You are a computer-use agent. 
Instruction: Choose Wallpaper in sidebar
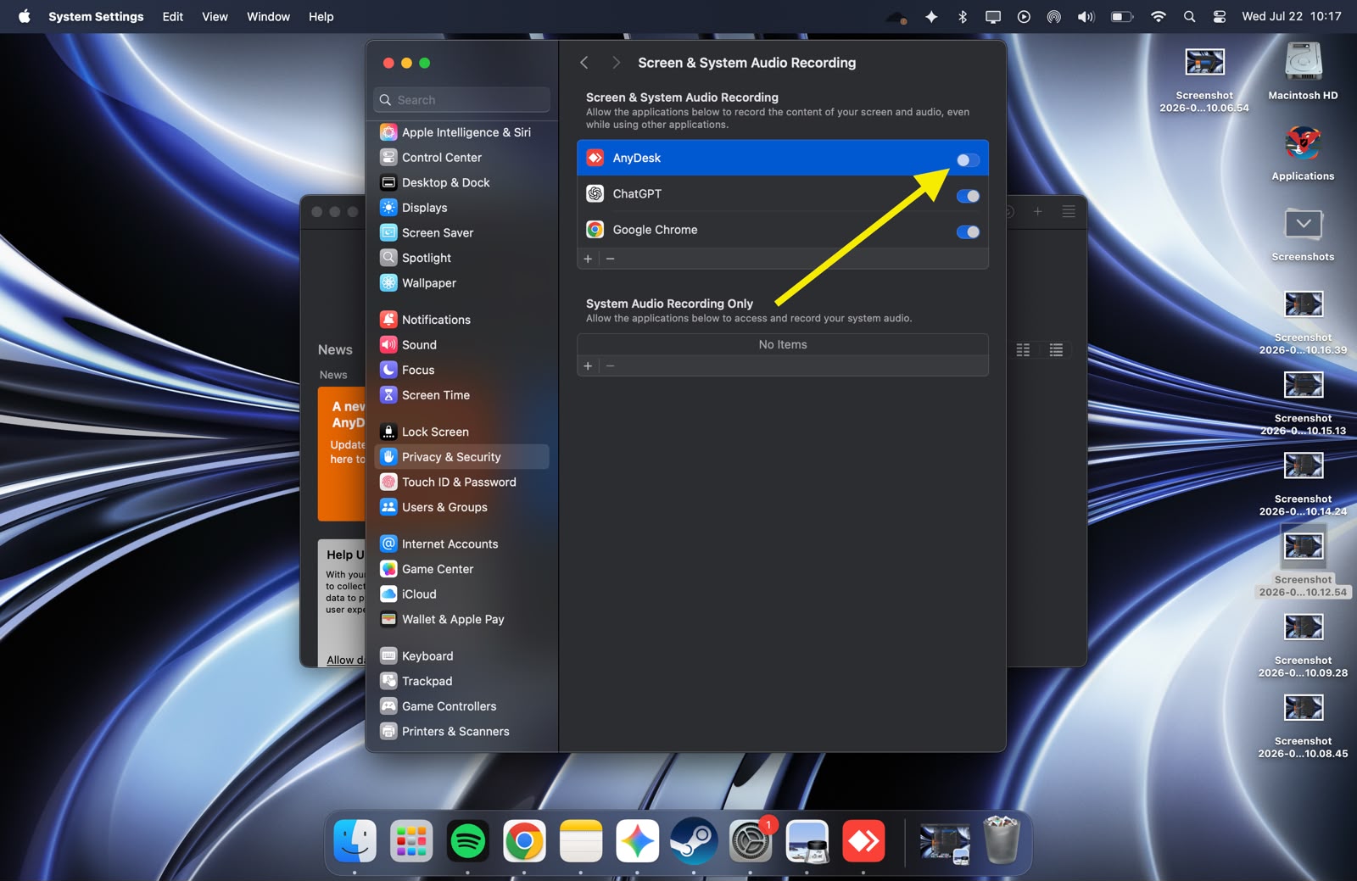[x=461, y=283]
